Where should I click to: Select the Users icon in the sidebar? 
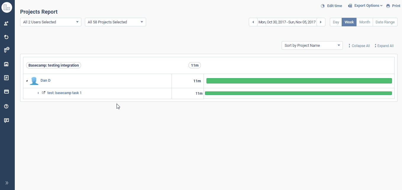pos(7,23)
